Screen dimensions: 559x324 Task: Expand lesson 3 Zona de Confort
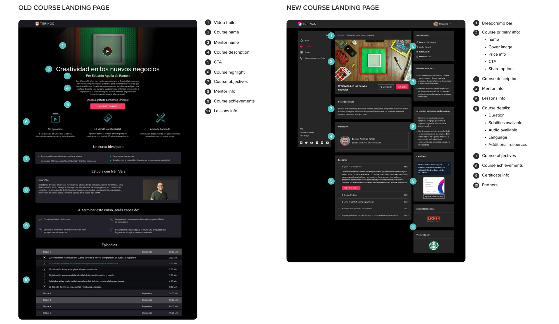click(339, 202)
